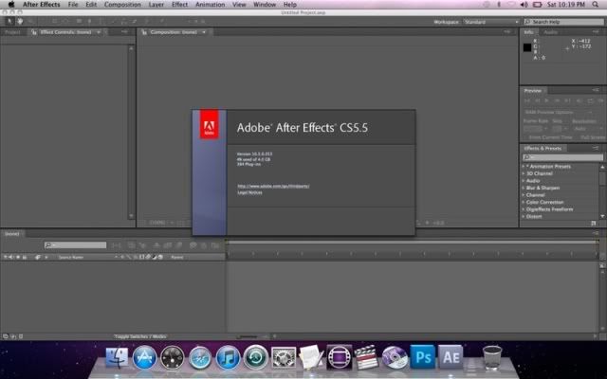Screen dimensions: 607x379
Task: Click the black color swatch in Info panel
Action: point(527,47)
